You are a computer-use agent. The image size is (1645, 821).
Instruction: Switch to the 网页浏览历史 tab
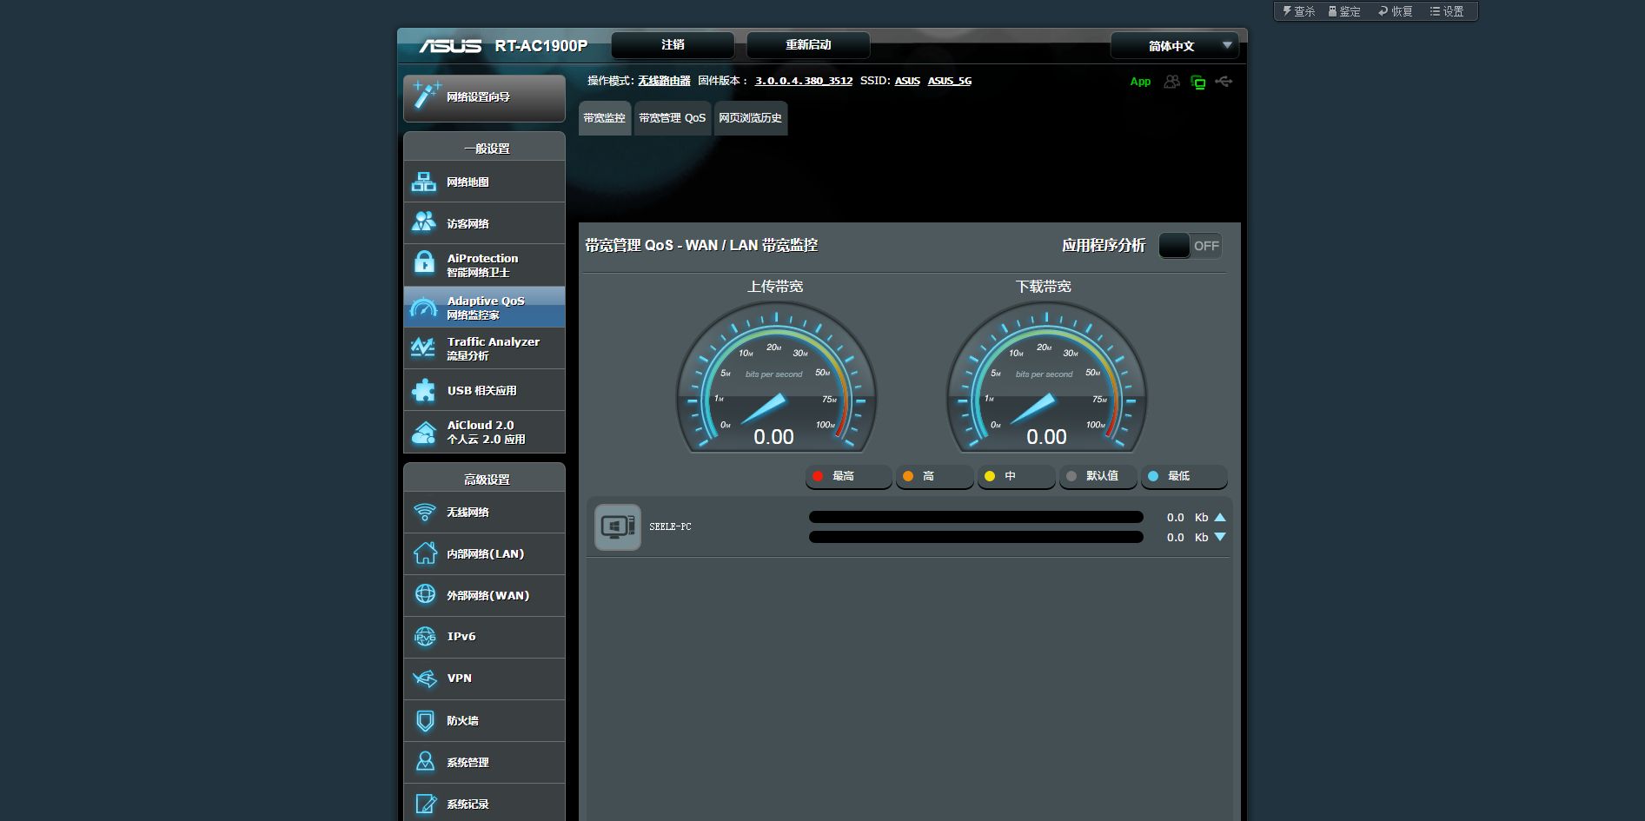(x=751, y=118)
